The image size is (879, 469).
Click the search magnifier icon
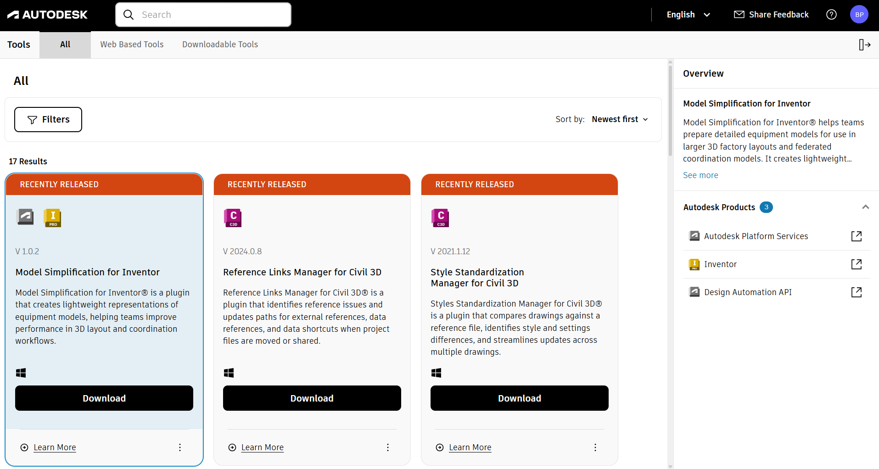pos(129,15)
